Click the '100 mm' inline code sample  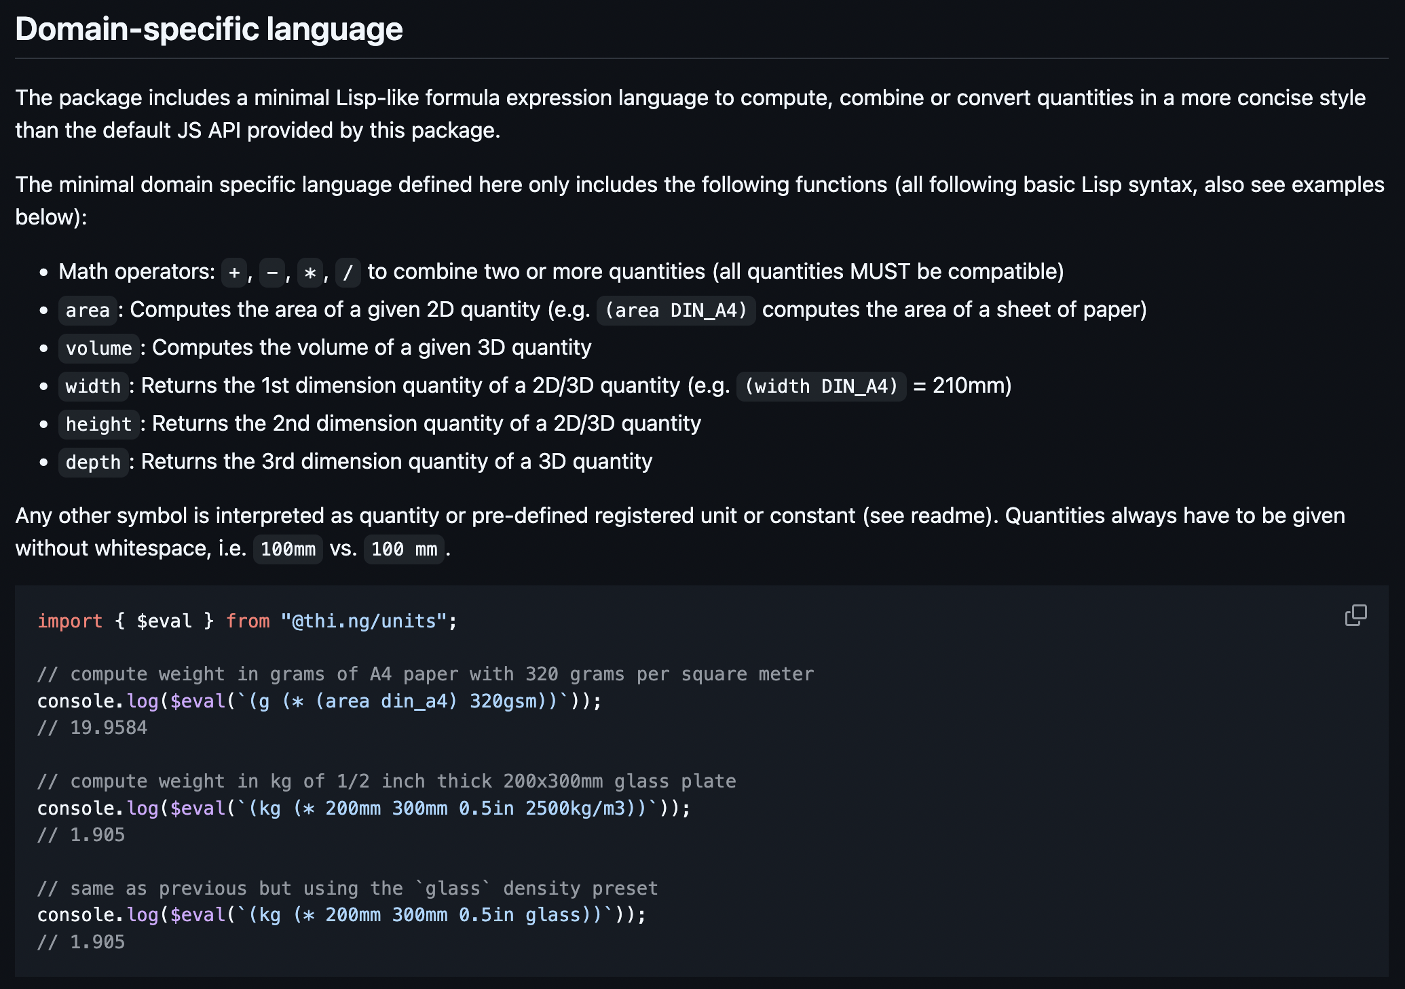(x=405, y=549)
